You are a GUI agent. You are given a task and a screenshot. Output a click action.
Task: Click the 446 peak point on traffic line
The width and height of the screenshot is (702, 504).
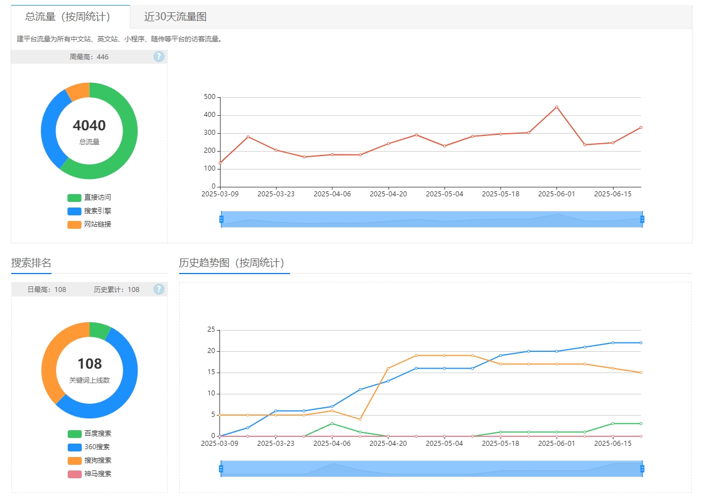click(556, 107)
